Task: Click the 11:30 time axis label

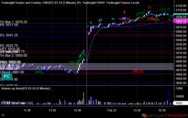Action: 27,110
